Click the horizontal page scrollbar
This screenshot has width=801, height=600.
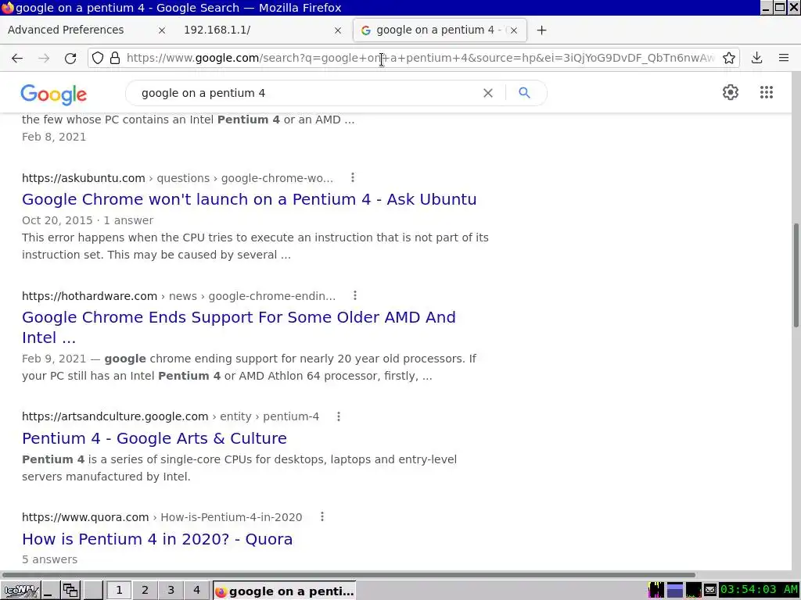click(x=348, y=574)
